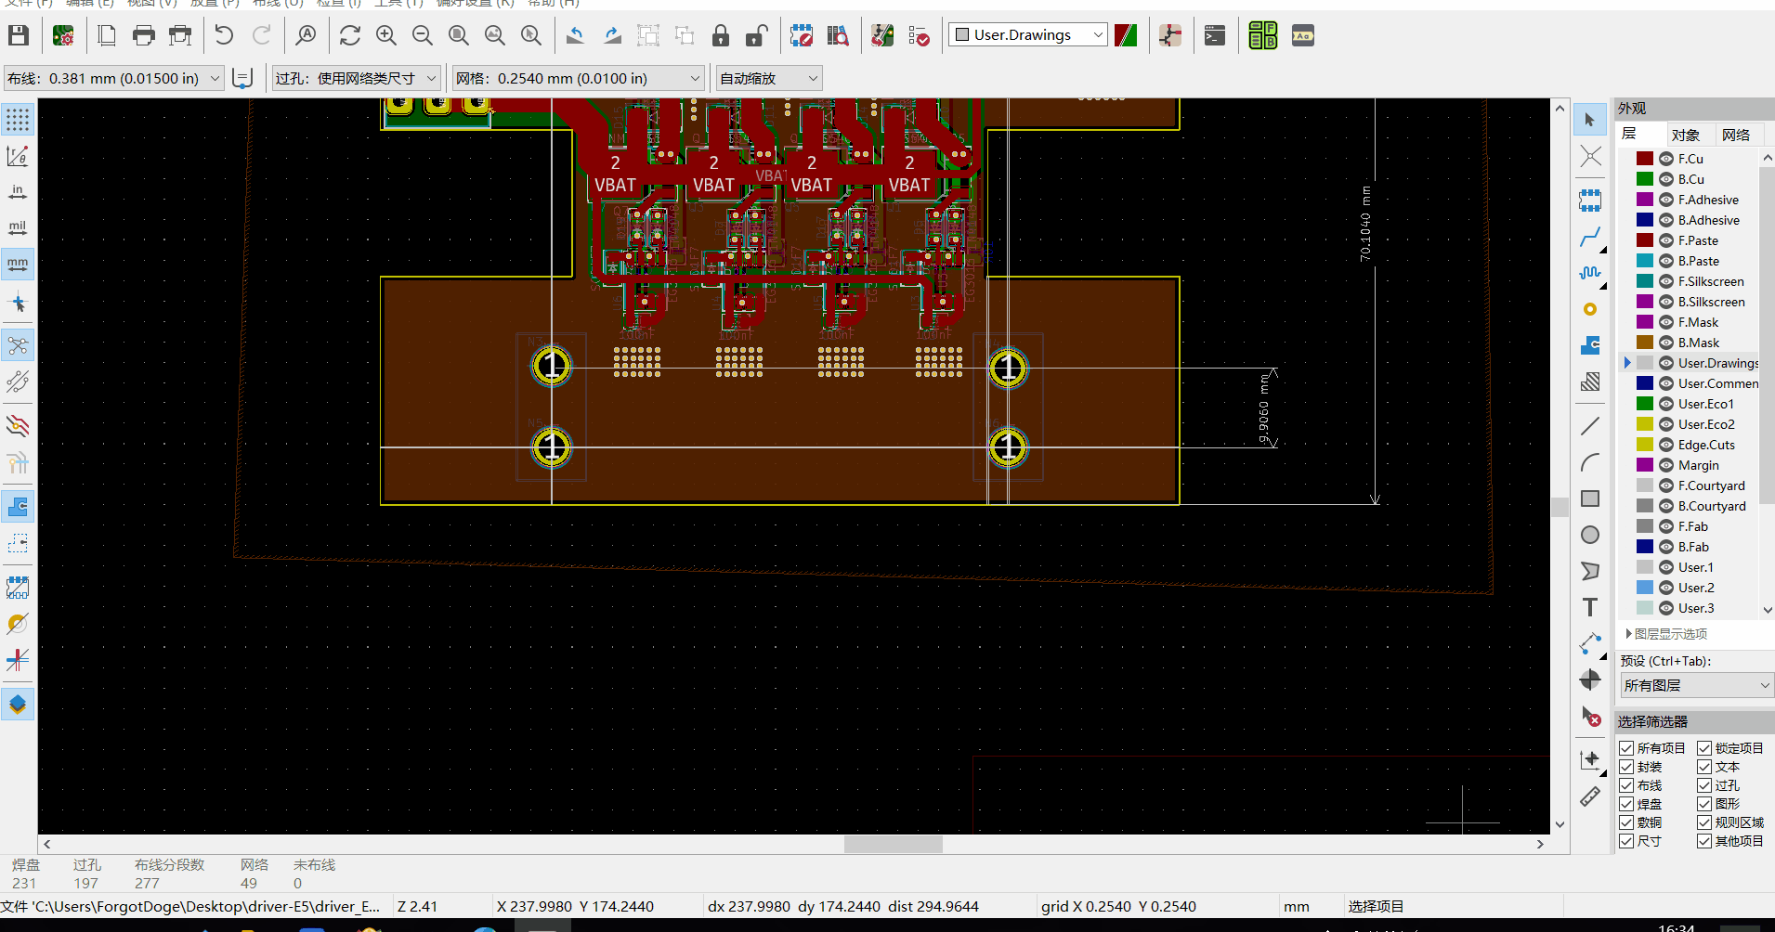The width and height of the screenshot is (1775, 932).
Task: Select the Draw Arc tool
Action: 1590,461
